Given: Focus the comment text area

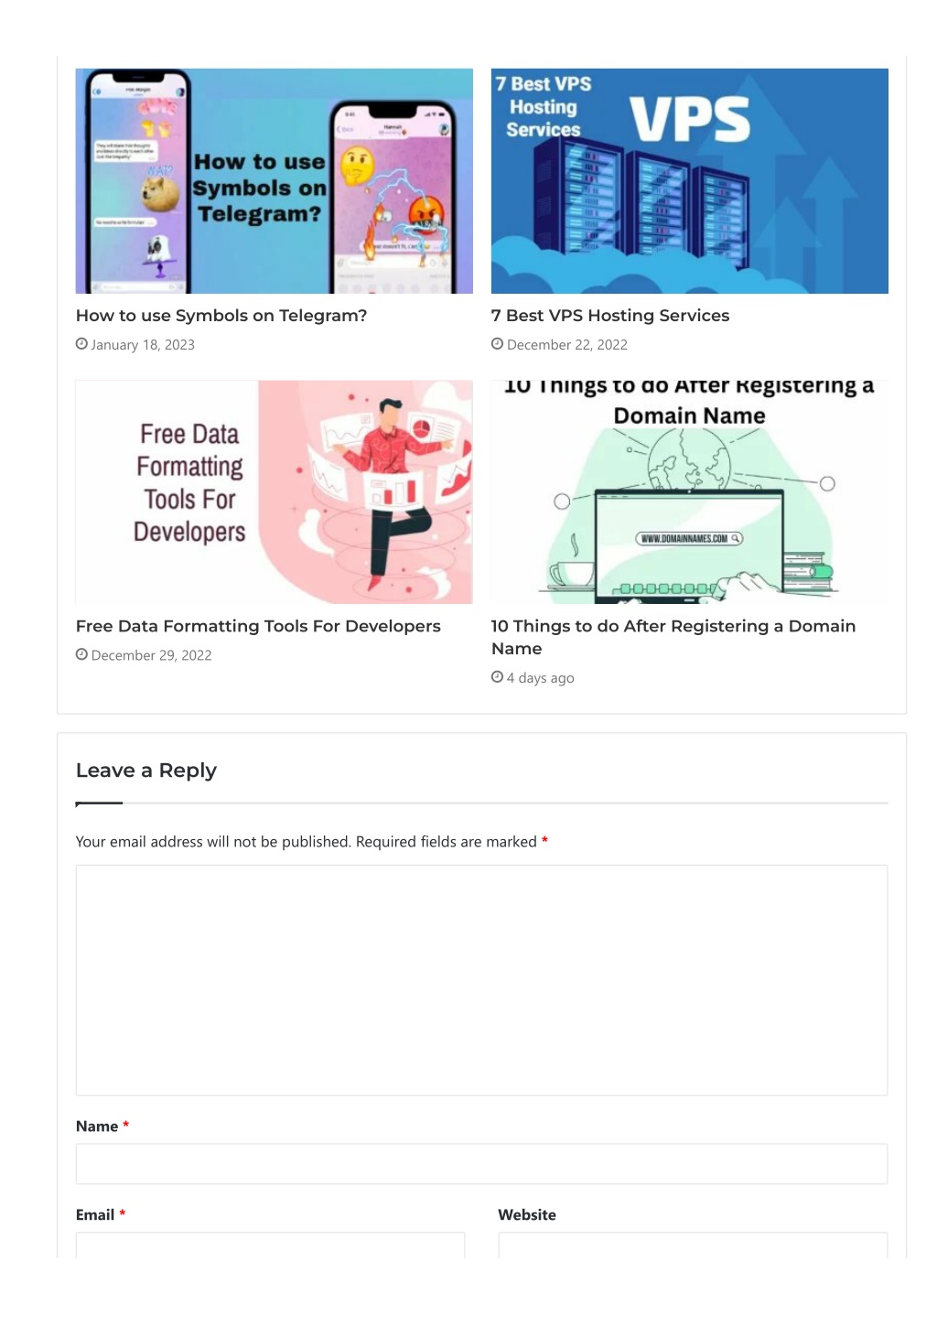Looking at the screenshot, I should [481, 980].
